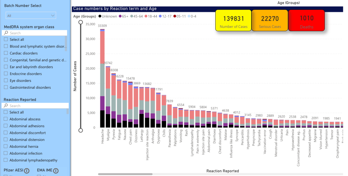Click the magnifier icon in Reaction Reported search
Viewport: 348px width, 176px height.
click(x=6, y=106)
